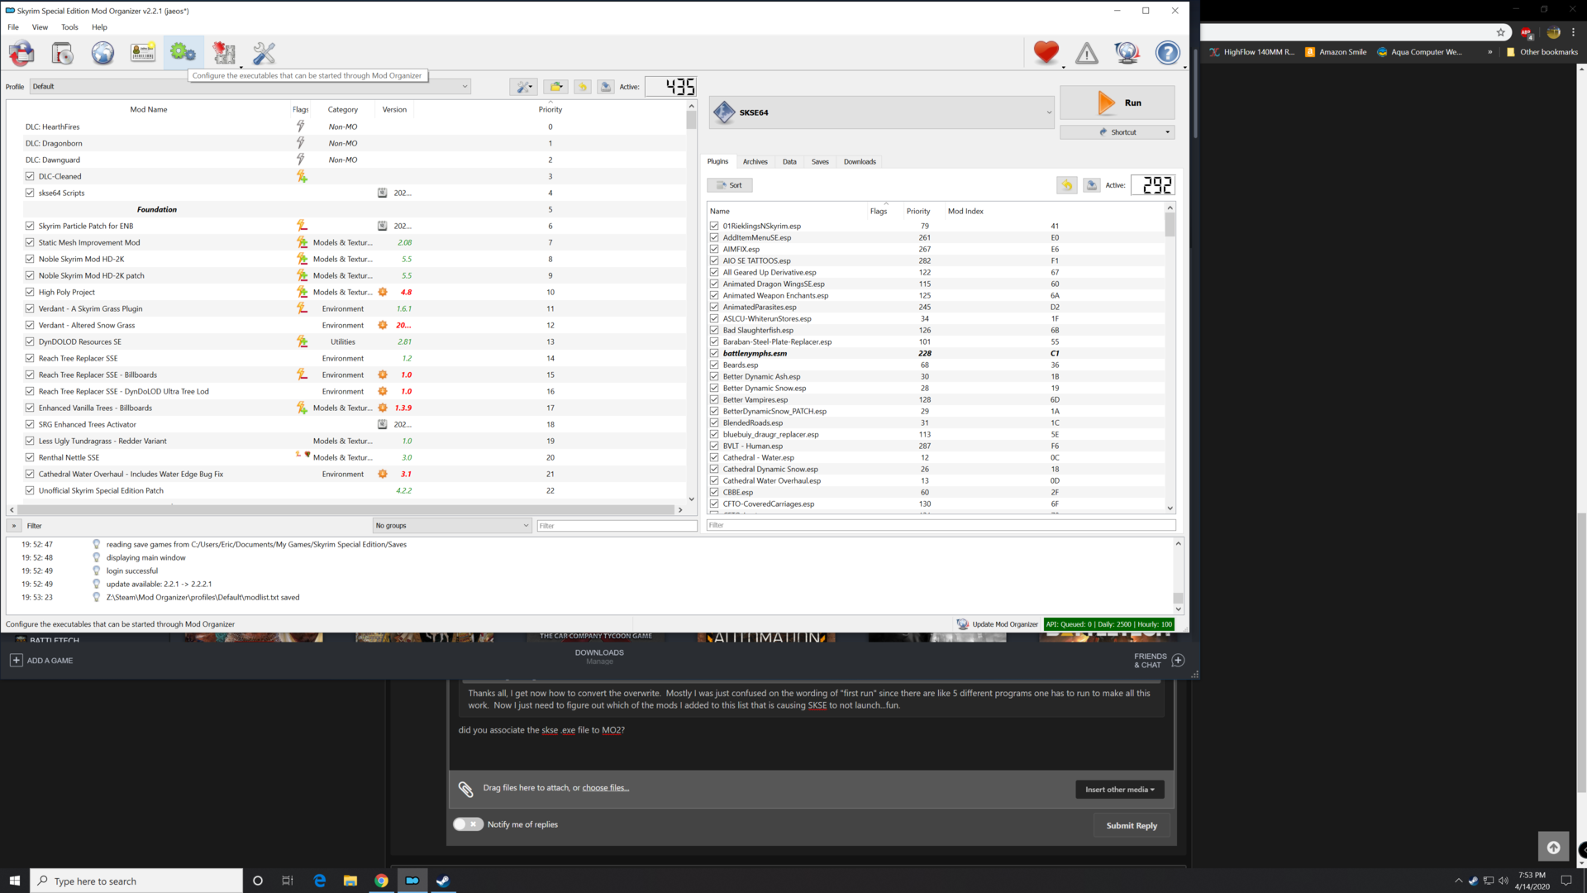Screen dimensions: 1587x893
Task: Open Insert other media dropdown
Action: pos(1120,790)
